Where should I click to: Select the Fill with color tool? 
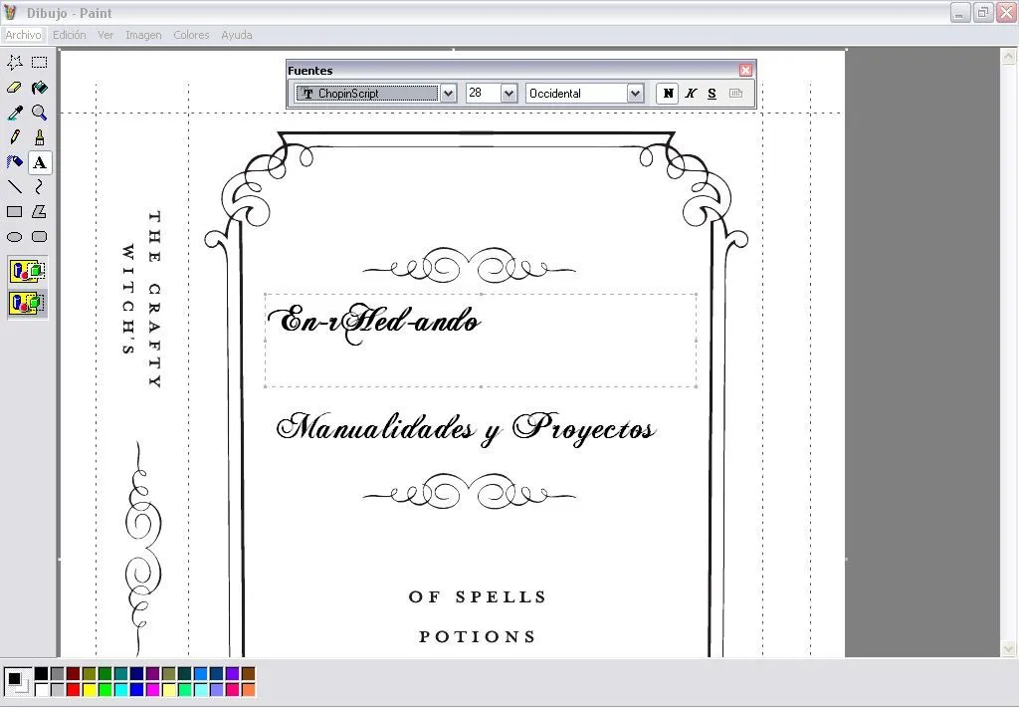pyautogui.click(x=39, y=88)
